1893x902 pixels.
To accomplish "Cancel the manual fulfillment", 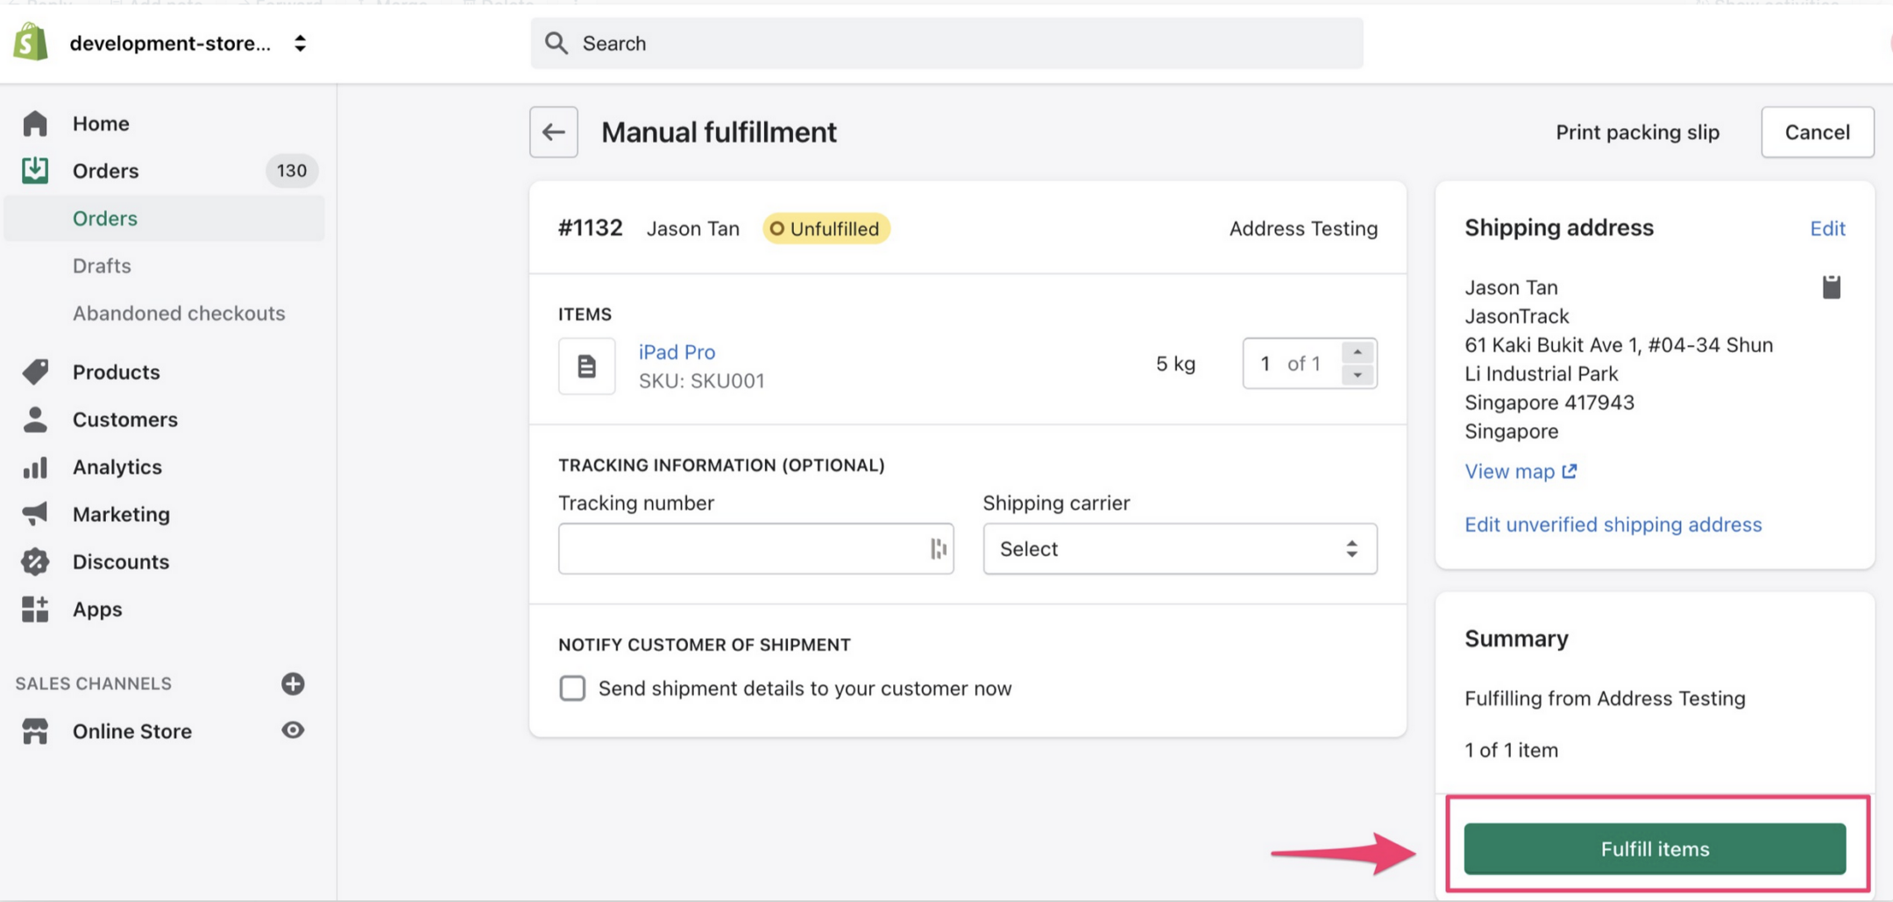I will coord(1817,132).
